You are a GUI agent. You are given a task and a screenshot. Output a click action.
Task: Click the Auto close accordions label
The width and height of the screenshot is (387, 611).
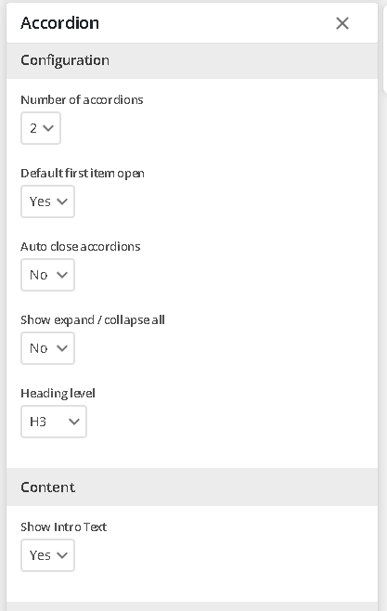(81, 246)
